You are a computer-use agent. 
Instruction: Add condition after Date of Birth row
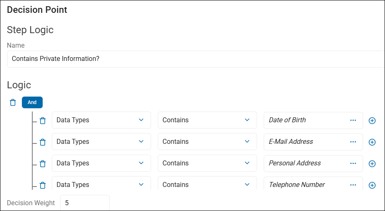pos(372,121)
